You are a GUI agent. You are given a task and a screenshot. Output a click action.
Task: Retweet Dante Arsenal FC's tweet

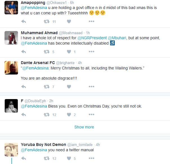click(x=46, y=87)
